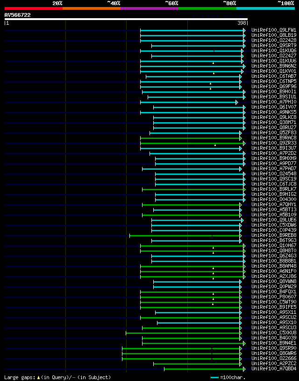Click the green alignment bar for B9N4E1
The image size is (299, 381).
(194, 343)
